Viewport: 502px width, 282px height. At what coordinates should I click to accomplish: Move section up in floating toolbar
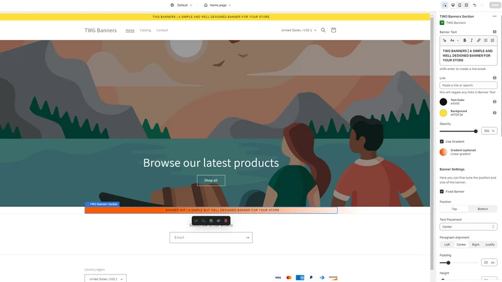click(196, 221)
